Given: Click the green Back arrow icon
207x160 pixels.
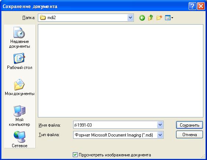Looking at the screenshot, I should pos(142,18).
